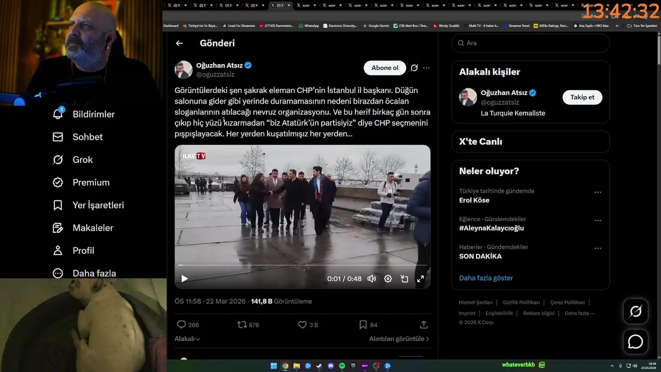Image resolution: width=661 pixels, height=372 pixels.
Task: Open the #AleynaKalaycıoğlu trend
Action: point(491,228)
